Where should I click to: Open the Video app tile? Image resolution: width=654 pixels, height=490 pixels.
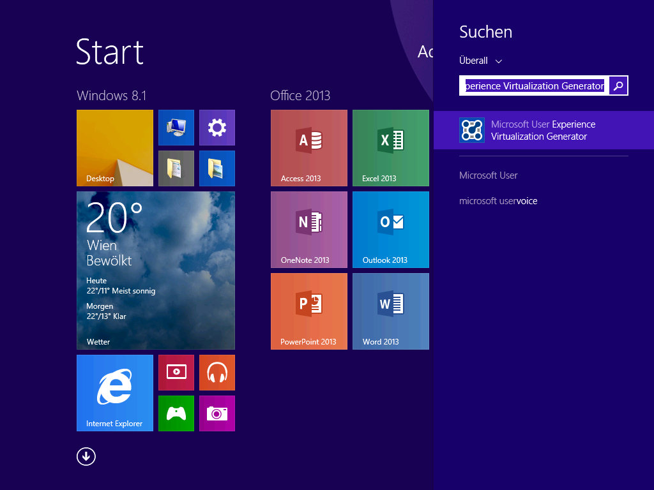pyautogui.click(x=176, y=373)
